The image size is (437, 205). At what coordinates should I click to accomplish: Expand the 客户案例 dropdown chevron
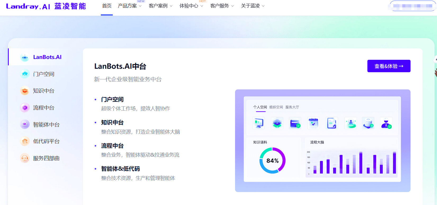(x=171, y=6)
